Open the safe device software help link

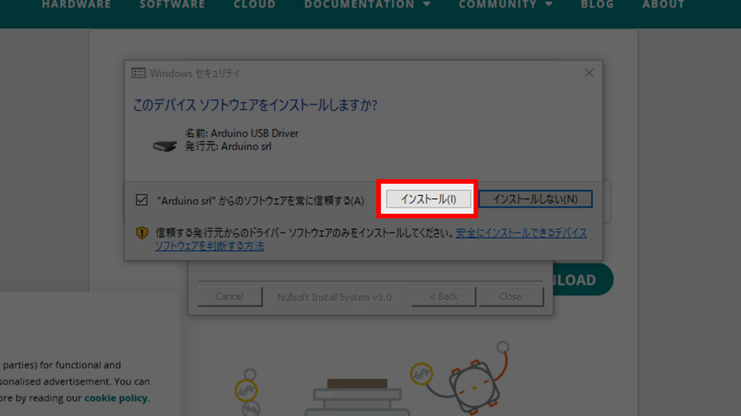point(521,233)
